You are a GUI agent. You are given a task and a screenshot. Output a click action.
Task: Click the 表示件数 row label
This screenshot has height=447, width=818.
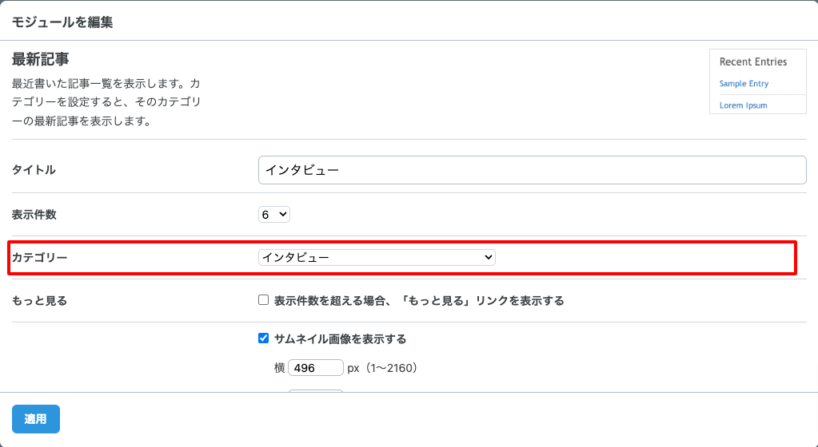(34, 214)
